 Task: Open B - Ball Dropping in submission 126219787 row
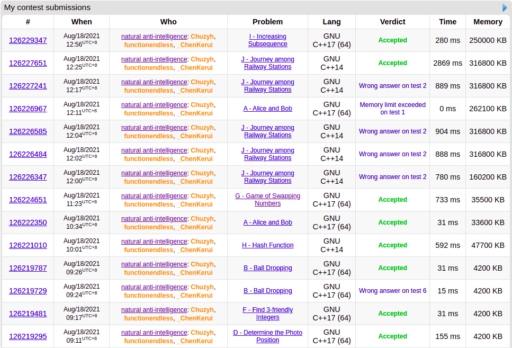click(x=267, y=268)
